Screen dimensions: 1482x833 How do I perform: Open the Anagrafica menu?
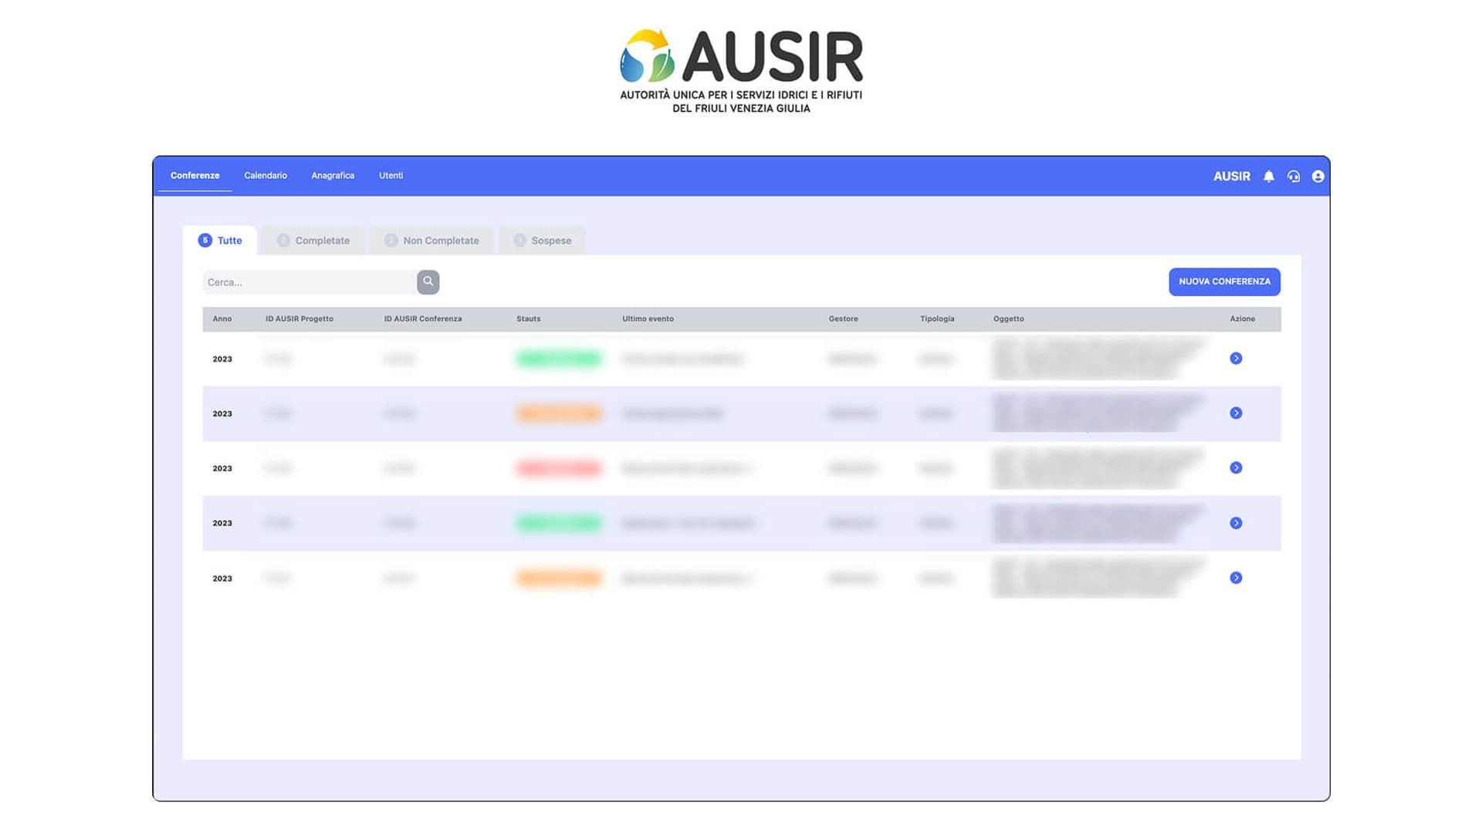pyautogui.click(x=333, y=176)
